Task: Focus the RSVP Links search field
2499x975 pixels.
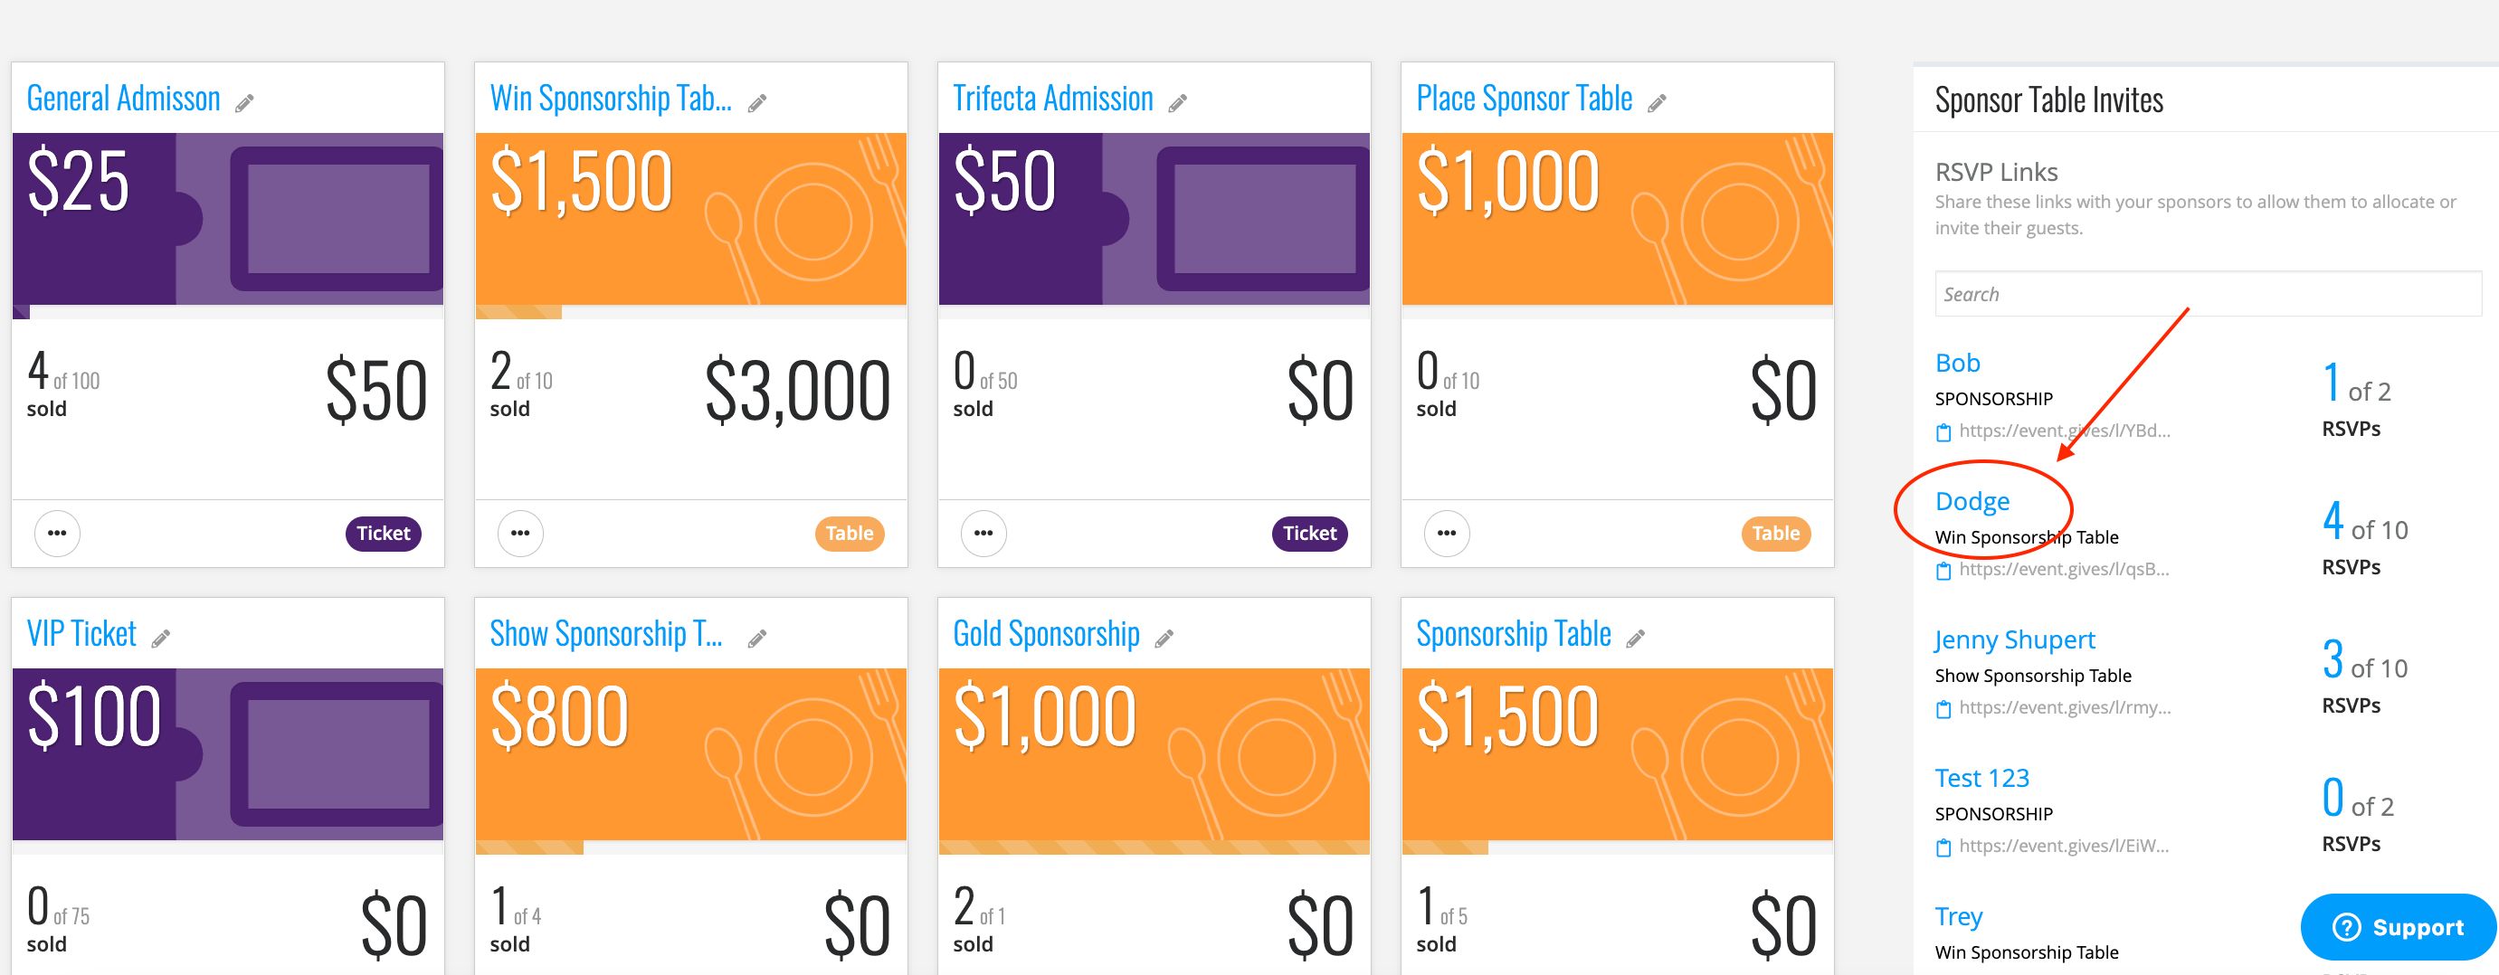Action: coord(2208,294)
